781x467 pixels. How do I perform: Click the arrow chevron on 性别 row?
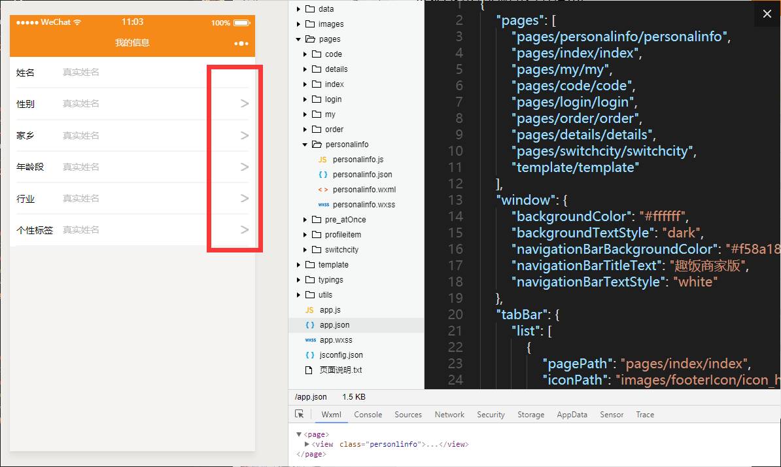click(245, 103)
